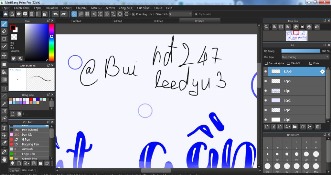Select the Eraser tool
Screen dimensions: 331x175
[x=4, y=31]
